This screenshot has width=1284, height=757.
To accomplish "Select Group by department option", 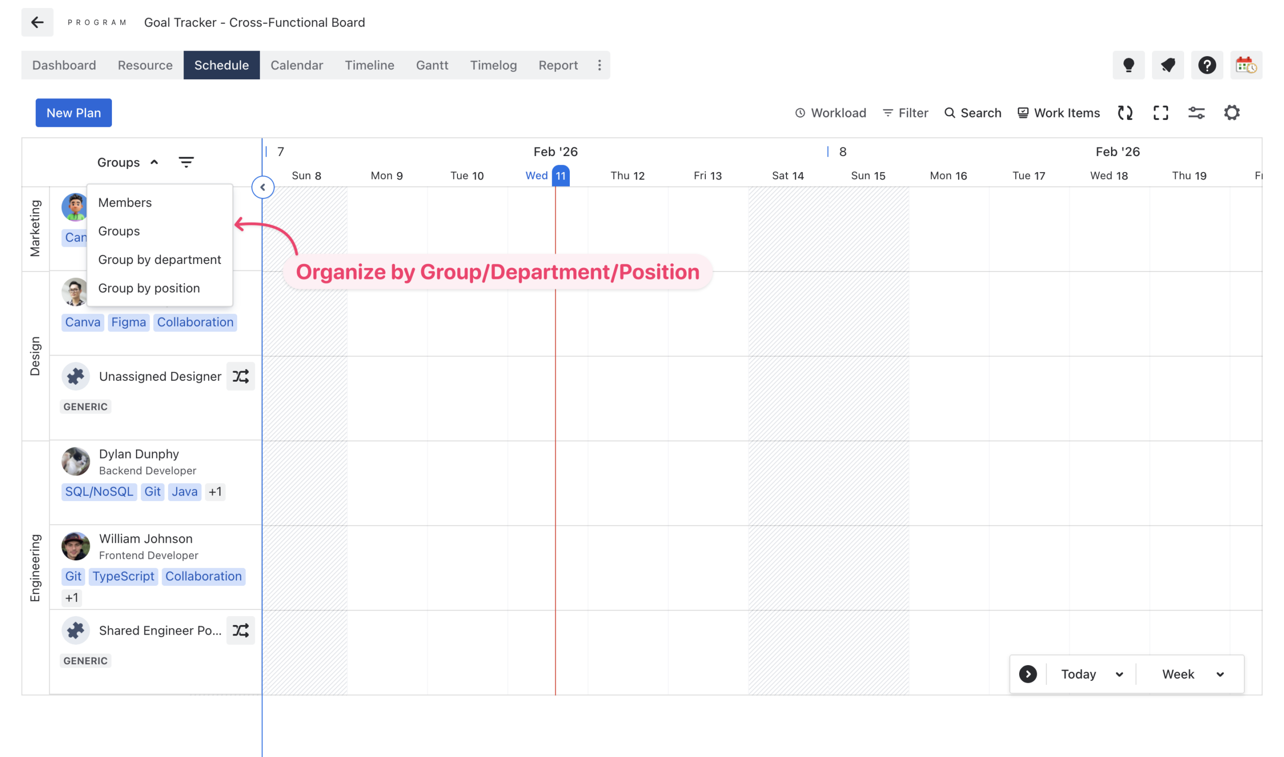I will point(159,260).
